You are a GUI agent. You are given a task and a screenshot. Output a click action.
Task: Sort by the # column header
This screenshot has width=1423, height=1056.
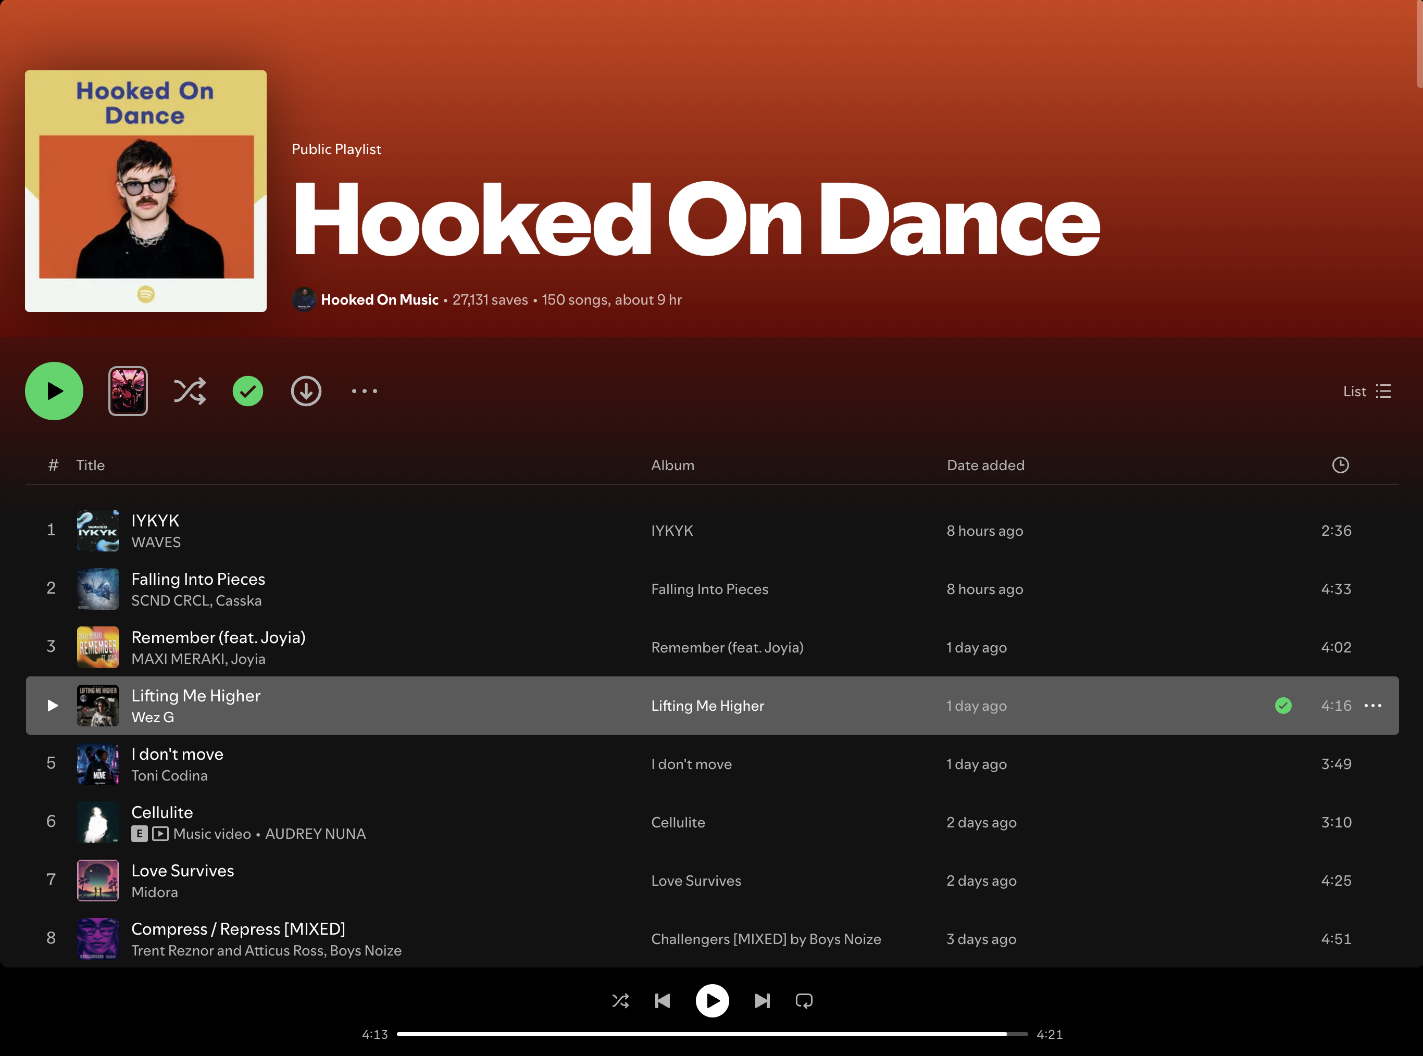tap(53, 466)
